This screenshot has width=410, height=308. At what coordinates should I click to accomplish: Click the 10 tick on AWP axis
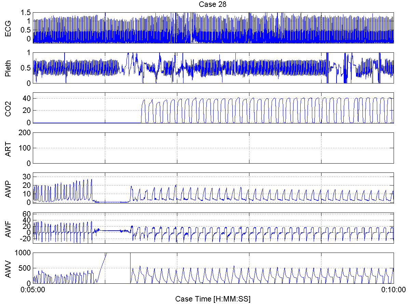click(27, 194)
